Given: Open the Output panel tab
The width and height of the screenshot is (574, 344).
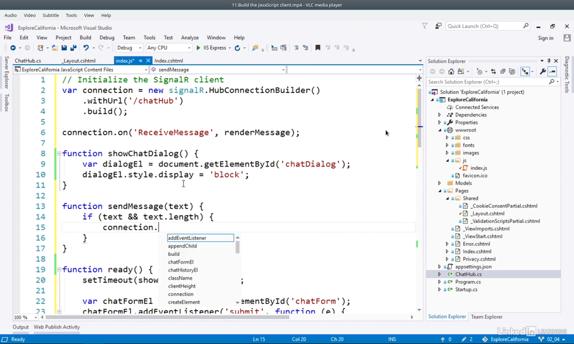Looking at the screenshot, I should pos(21,327).
